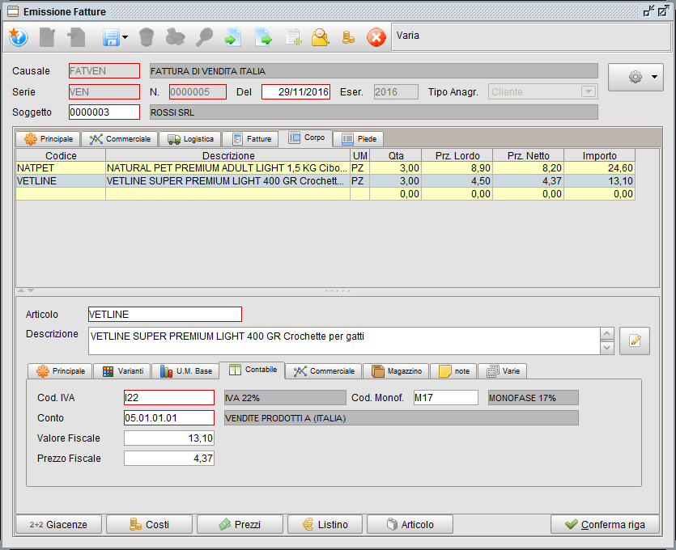This screenshot has height=550, width=676.
Task: Switch to the upper Principale tab
Action: (48, 139)
